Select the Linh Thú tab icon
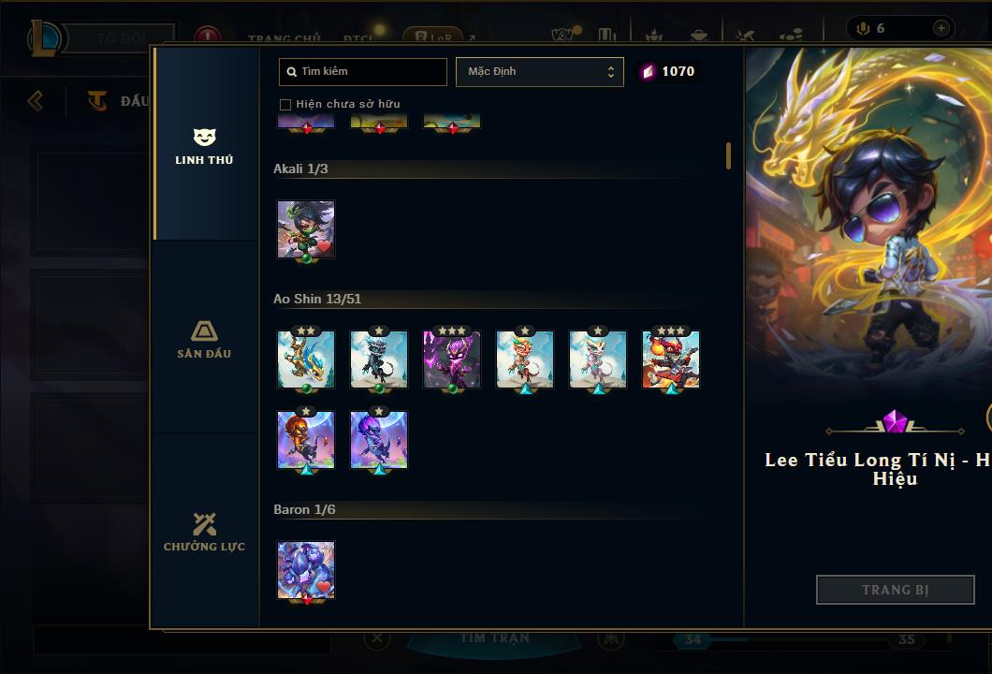Image resolution: width=992 pixels, height=674 pixels. [204, 137]
